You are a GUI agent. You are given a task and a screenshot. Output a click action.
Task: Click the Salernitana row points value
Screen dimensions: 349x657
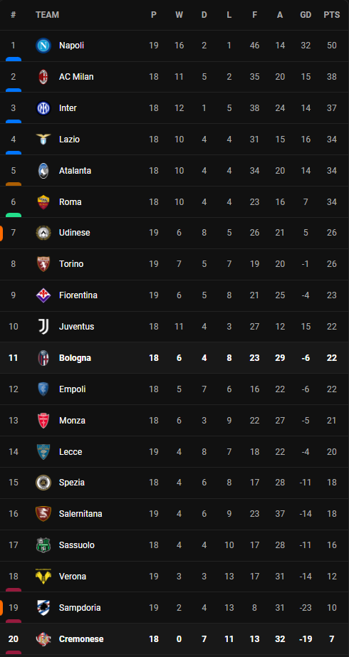coord(332,514)
